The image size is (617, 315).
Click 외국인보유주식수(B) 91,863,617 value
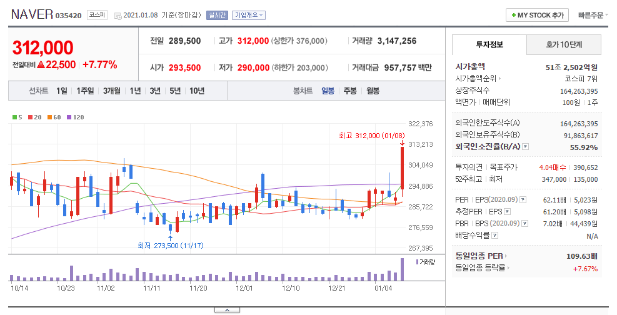click(x=581, y=136)
